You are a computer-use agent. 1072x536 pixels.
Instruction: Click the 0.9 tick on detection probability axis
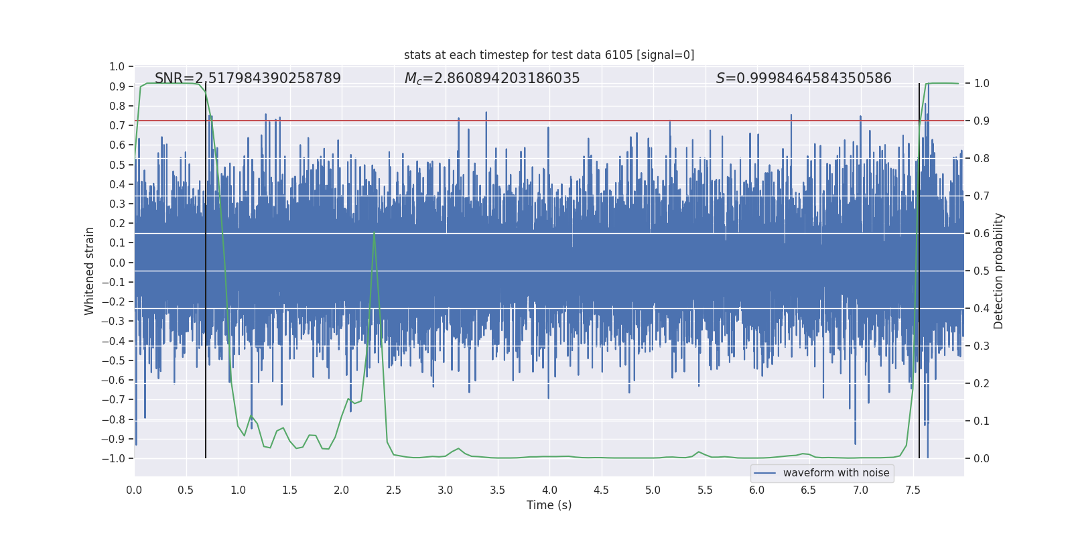982,121
